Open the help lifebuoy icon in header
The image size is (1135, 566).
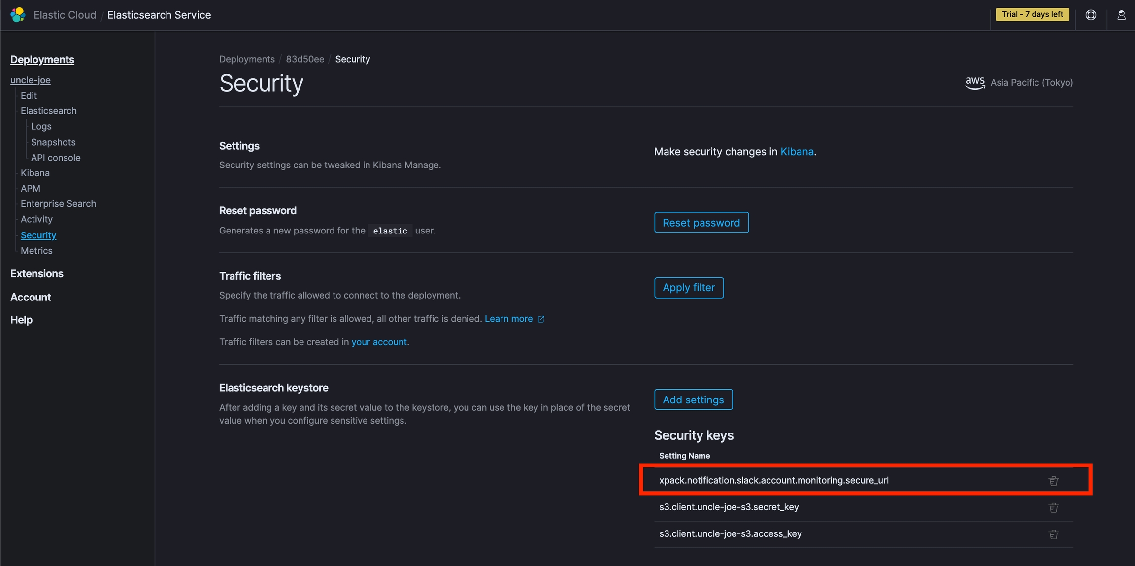tap(1091, 15)
